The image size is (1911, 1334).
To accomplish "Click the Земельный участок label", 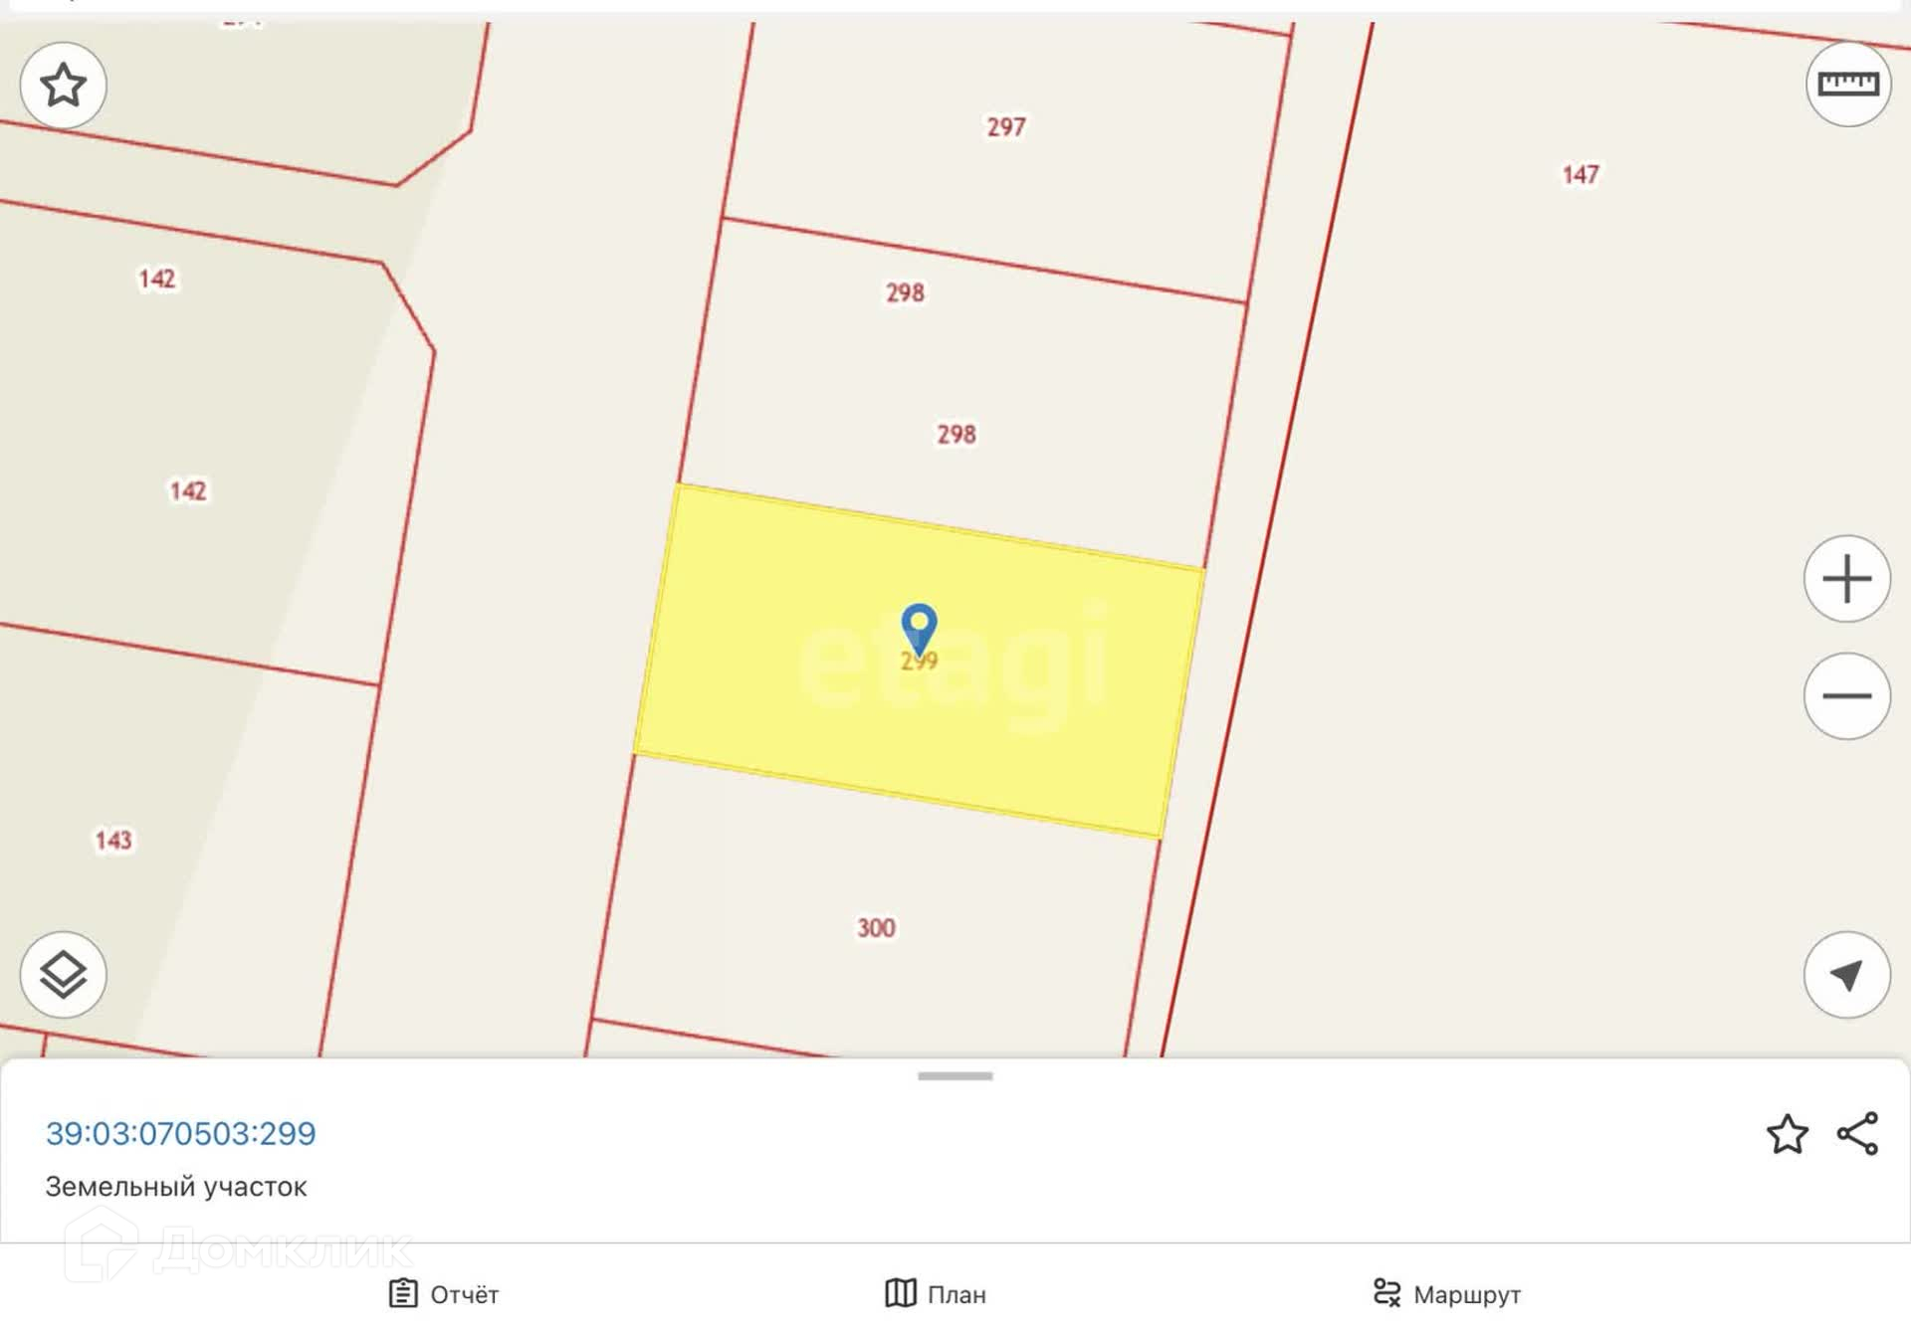I will coord(176,1187).
